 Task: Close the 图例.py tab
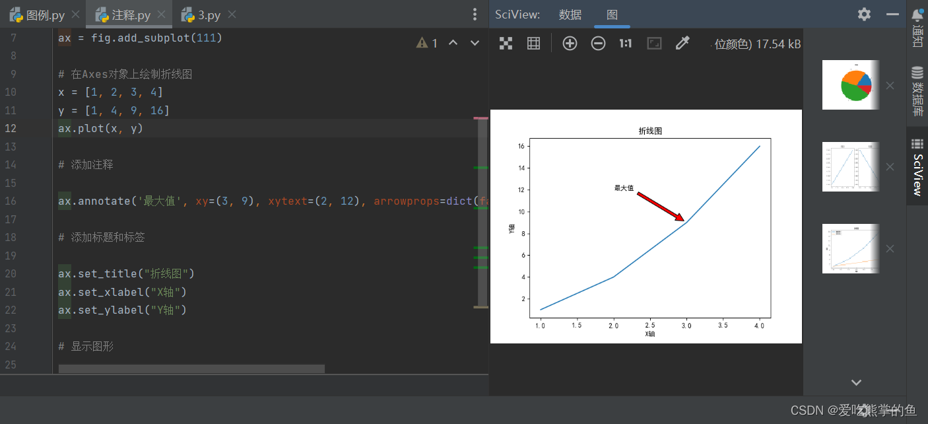pos(75,15)
